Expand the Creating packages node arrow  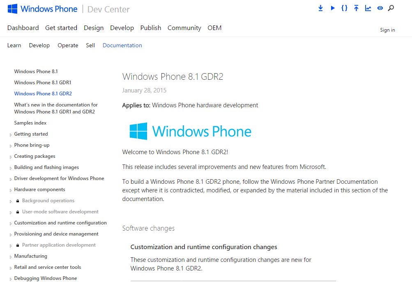pyautogui.click(x=11, y=157)
